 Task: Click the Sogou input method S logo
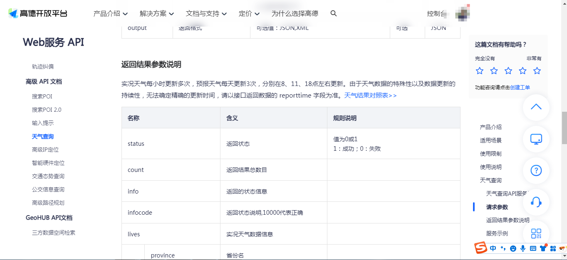[481, 248]
